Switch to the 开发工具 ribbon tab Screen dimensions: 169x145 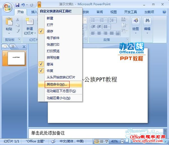pos(130,12)
